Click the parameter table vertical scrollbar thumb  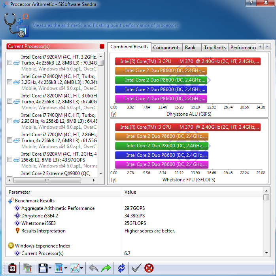pos(267,197)
